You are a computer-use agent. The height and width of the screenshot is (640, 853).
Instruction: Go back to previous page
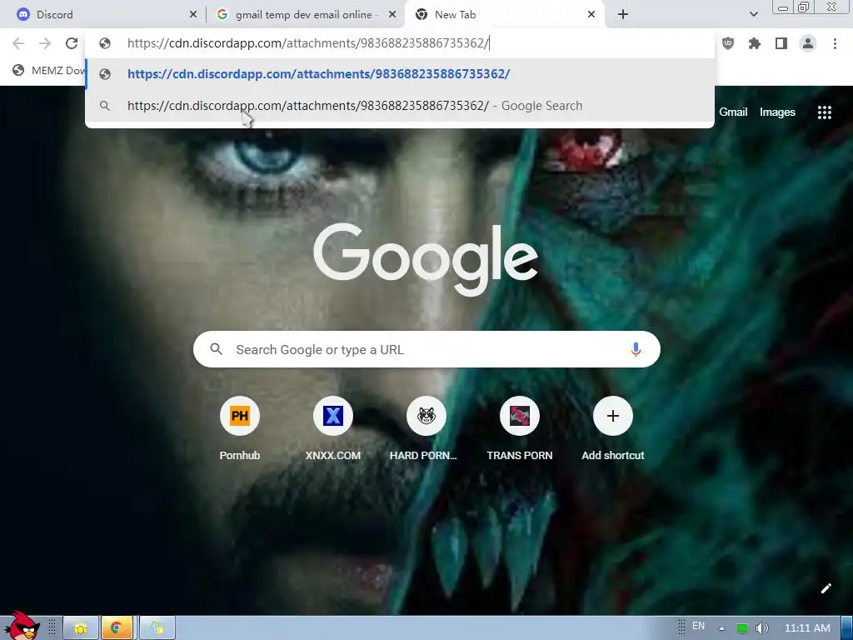click(x=18, y=43)
